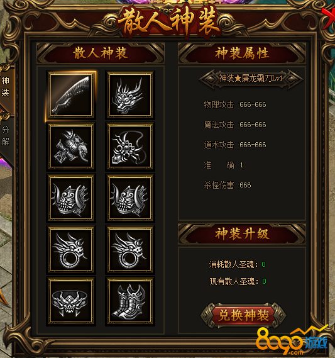
Task: Click the 神装★屠龙霸刀Lv1 item name banner
Action: click(251, 79)
